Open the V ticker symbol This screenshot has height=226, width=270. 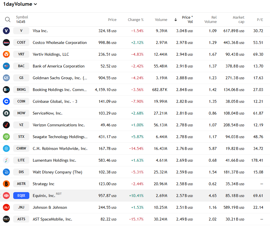click(x=21, y=31)
